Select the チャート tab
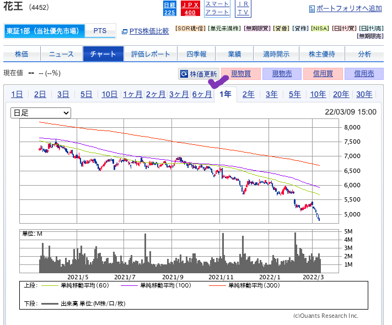The width and height of the screenshot is (392, 325). [x=103, y=54]
